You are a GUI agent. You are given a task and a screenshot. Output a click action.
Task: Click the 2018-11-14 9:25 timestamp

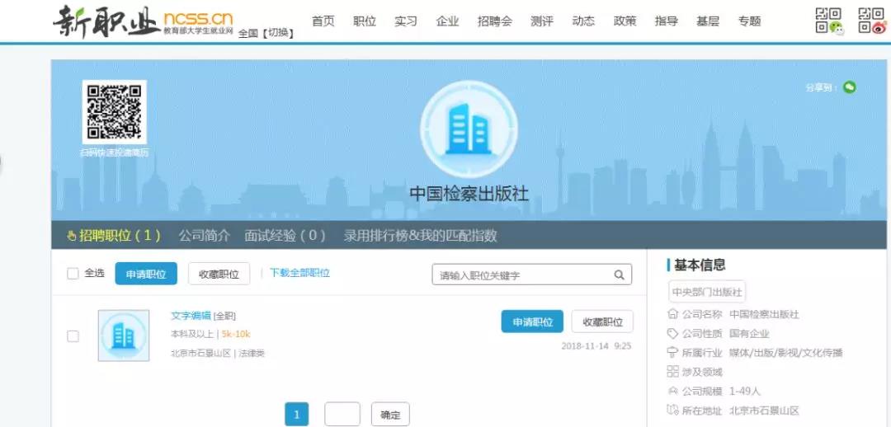596,345
